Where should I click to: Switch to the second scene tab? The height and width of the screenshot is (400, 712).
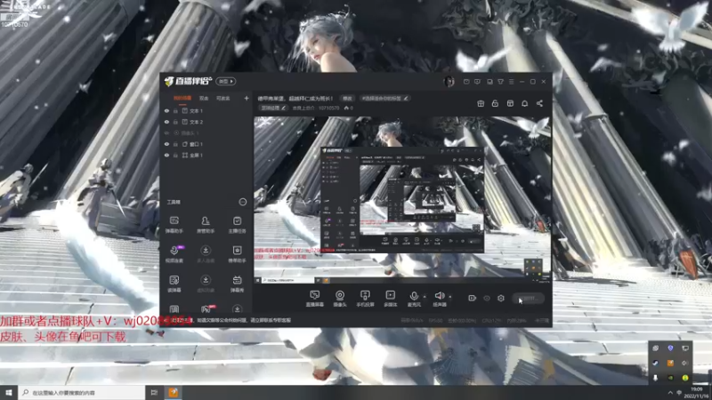204,98
